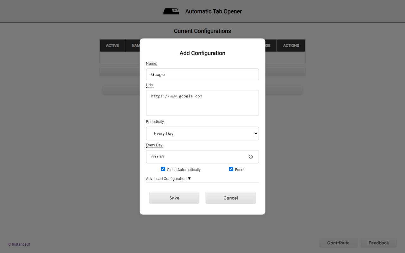
Task: Click the Advanced Configuration disclosure triangle
Action: [x=189, y=178]
